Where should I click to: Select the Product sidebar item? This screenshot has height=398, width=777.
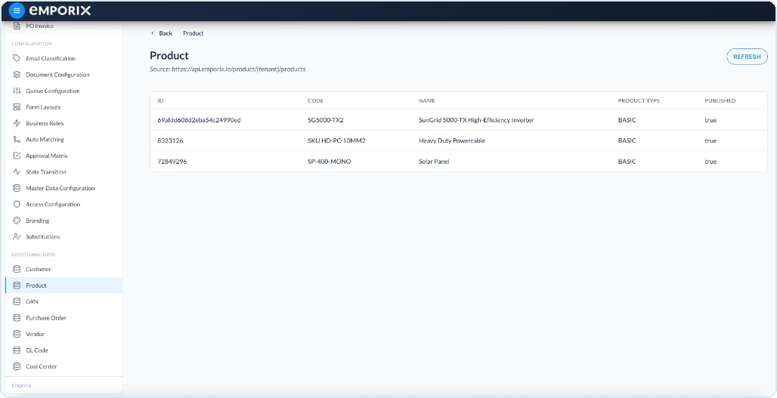[x=64, y=285]
